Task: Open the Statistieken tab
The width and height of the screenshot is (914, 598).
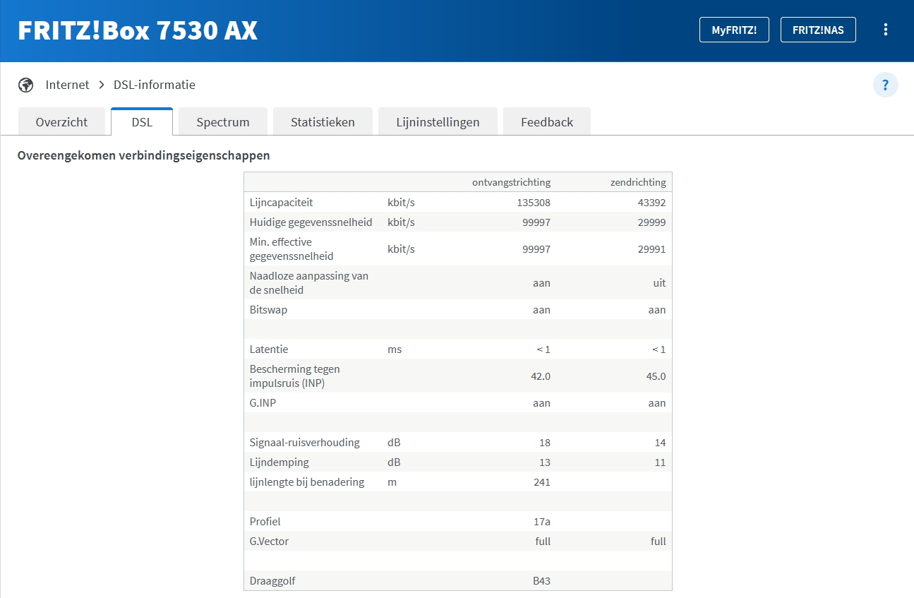Action: click(x=323, y=122)
